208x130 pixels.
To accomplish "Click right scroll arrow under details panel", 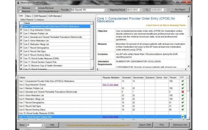I will click(x=185, y=69).
